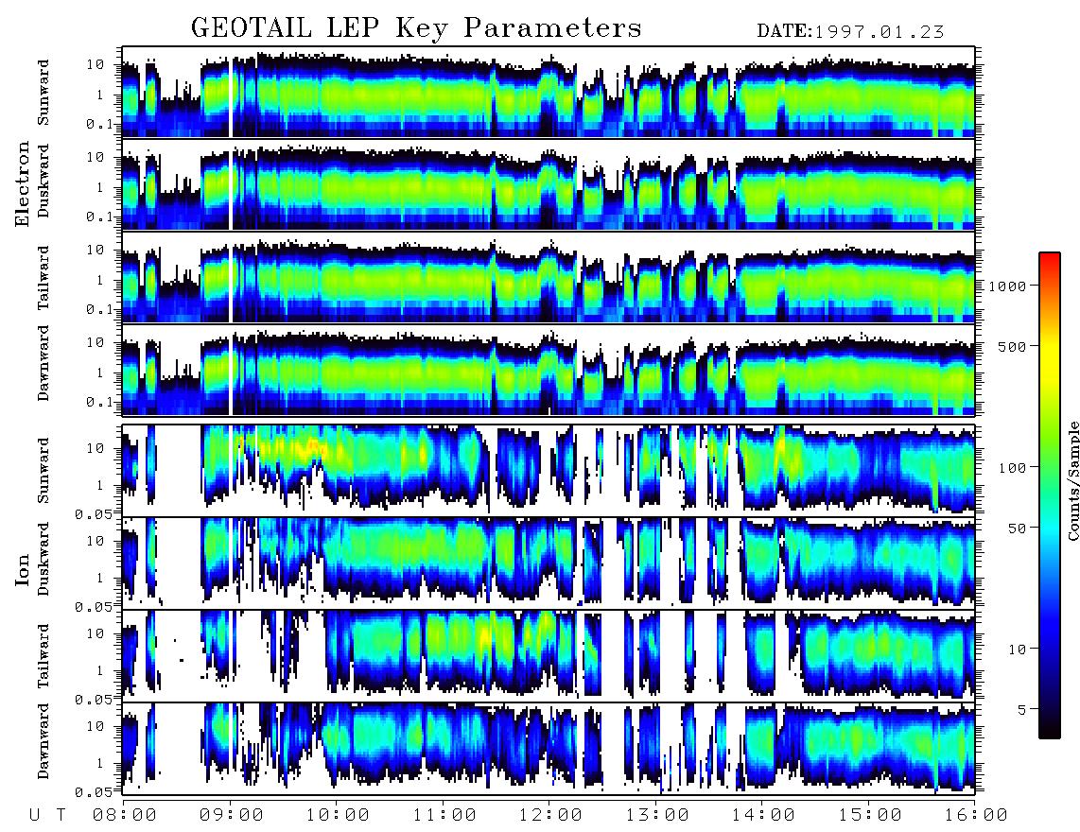Select the Ion 'Duskward' panel label
The image size is (1080, 832).
(44, 559)
